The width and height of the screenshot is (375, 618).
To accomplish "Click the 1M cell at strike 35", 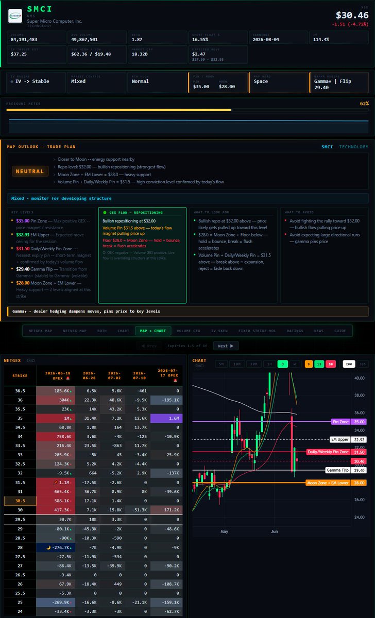I will click(56, 417).
